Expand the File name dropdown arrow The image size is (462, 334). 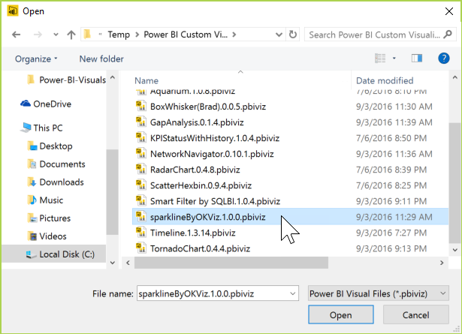point(292,293)
